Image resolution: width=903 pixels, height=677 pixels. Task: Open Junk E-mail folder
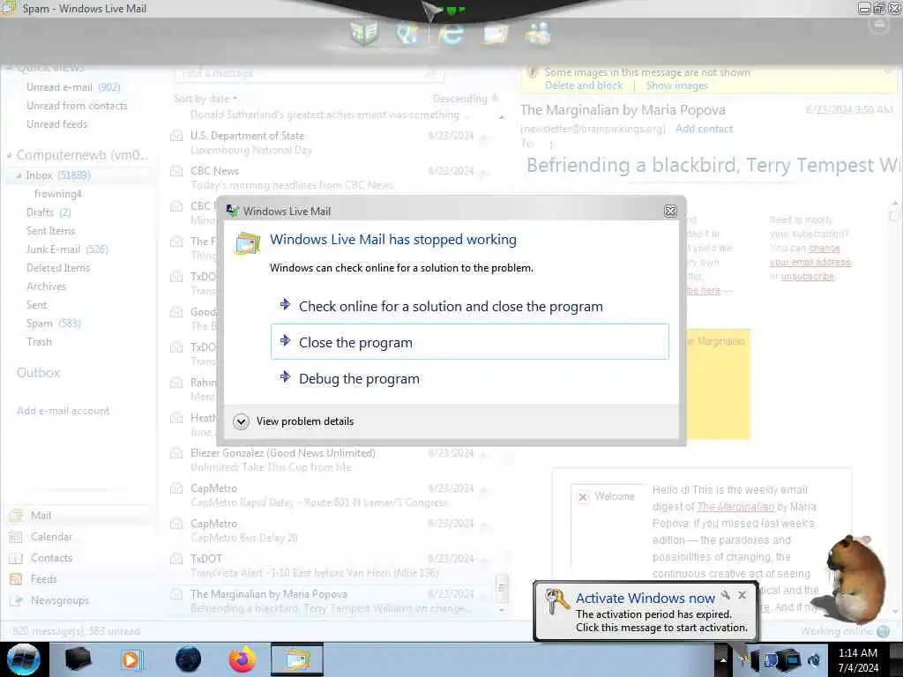coord(67,249)
